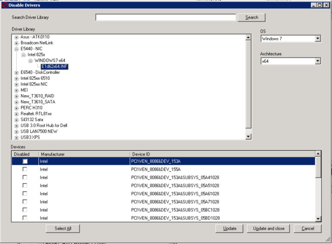
Task: Select the Asus - ATK0110 label
Action: click(x=35, y=37)
